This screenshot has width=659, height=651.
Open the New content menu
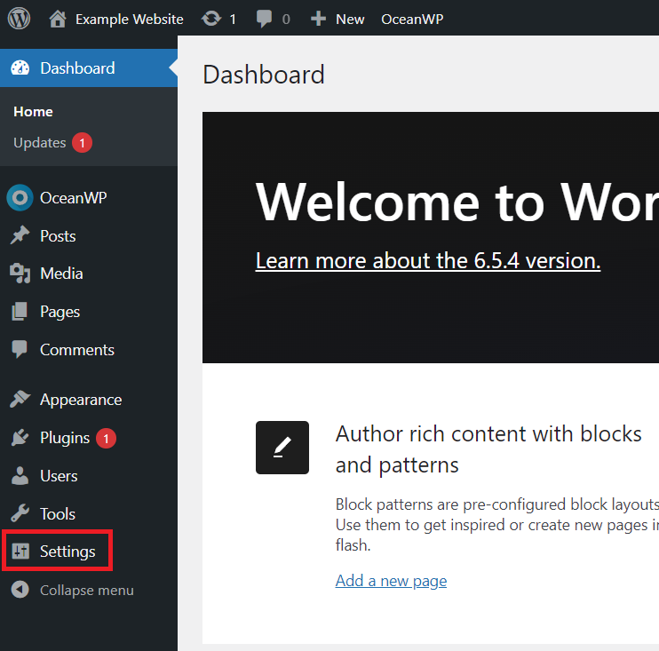click(350, 20)
